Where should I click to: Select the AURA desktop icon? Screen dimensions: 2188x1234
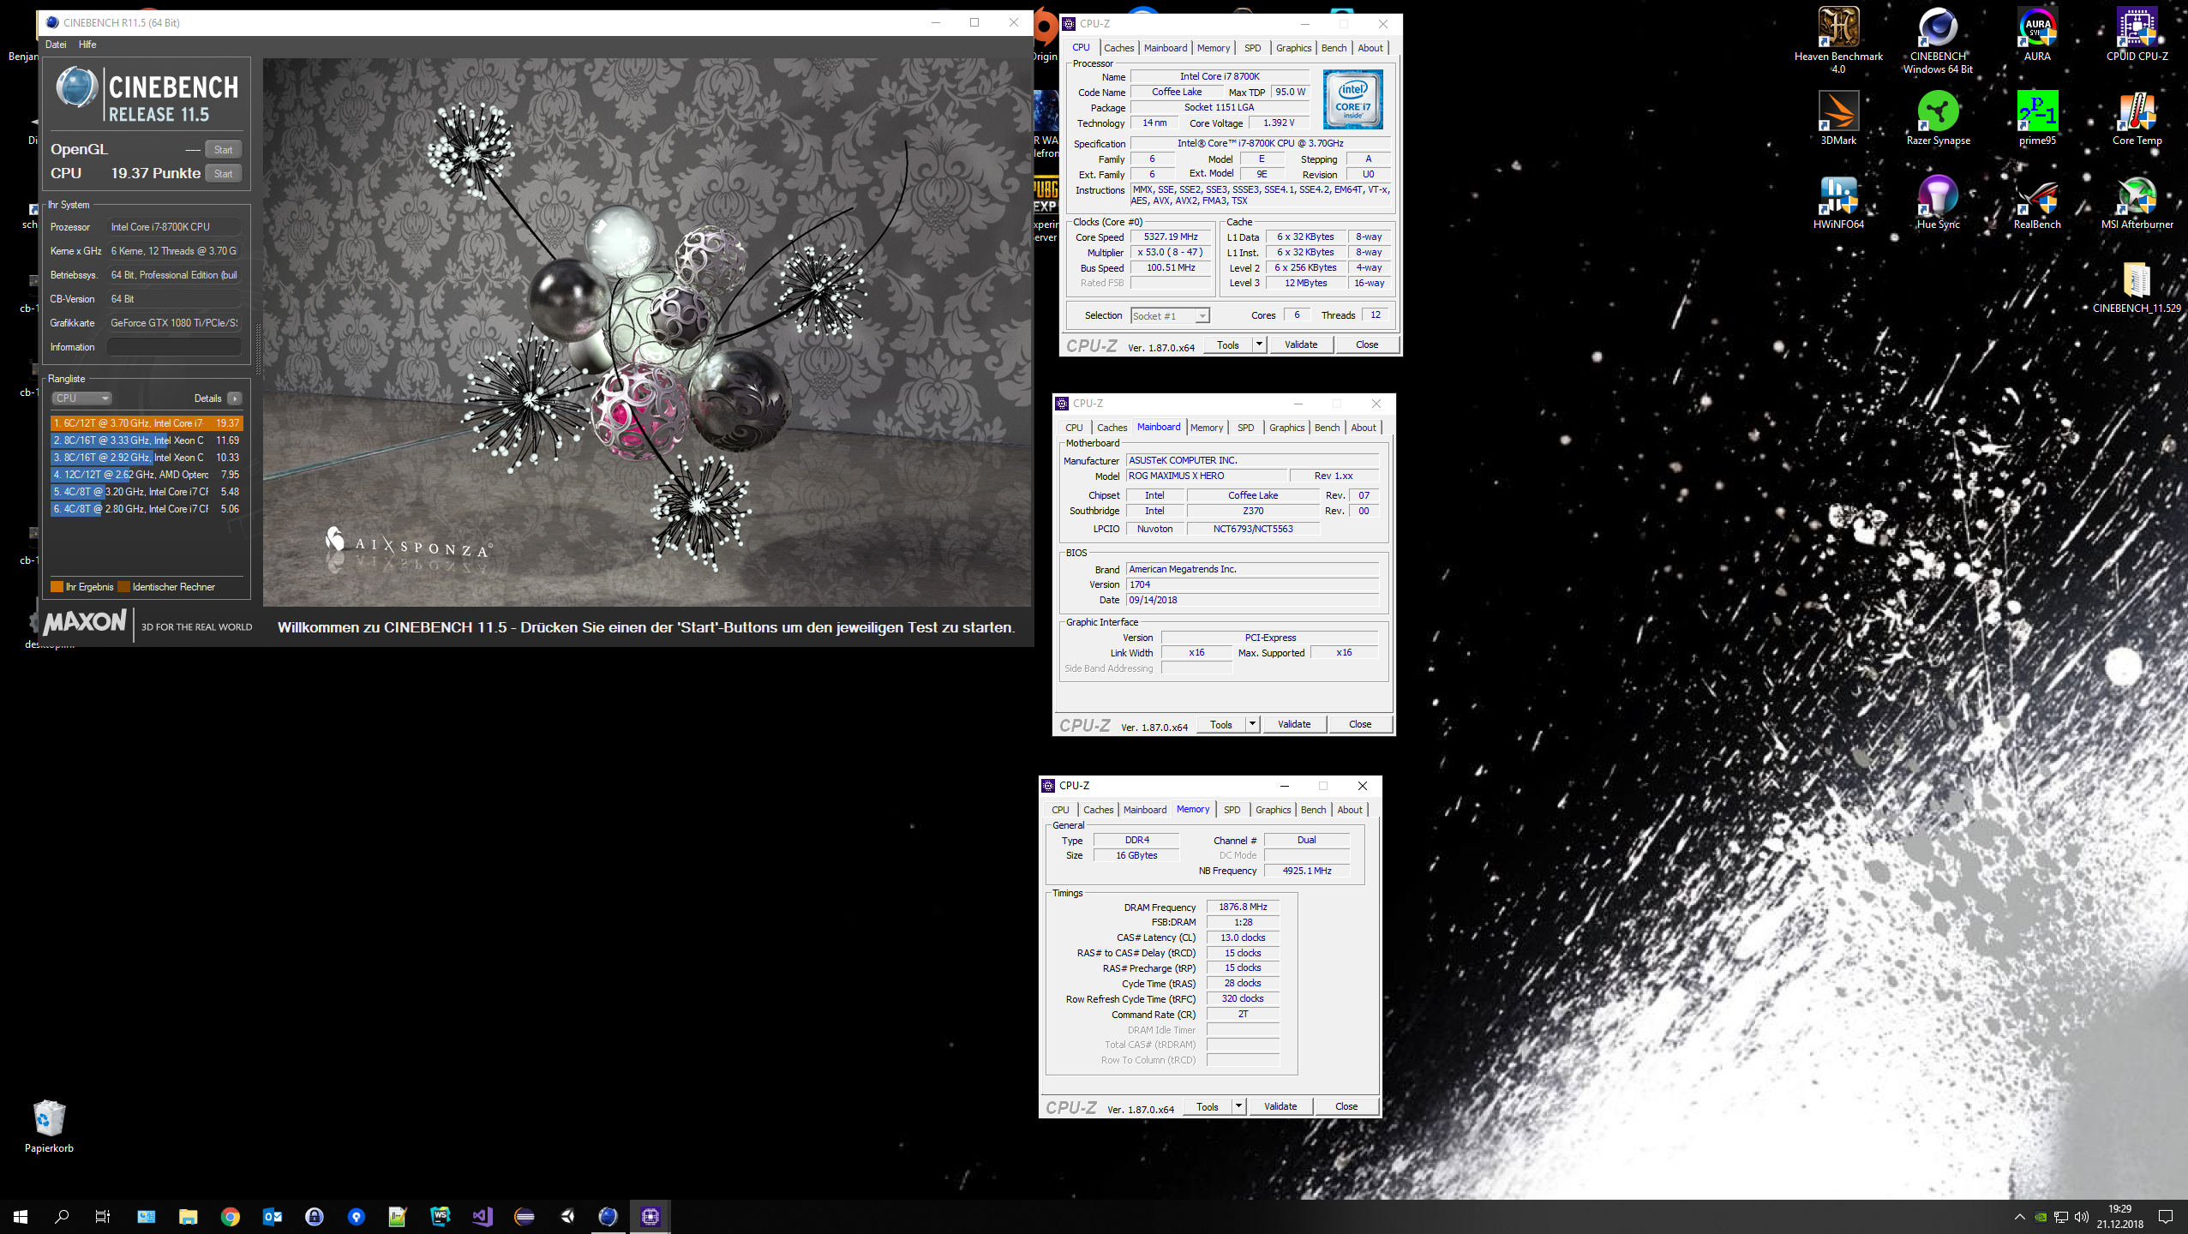[2037, 34]
